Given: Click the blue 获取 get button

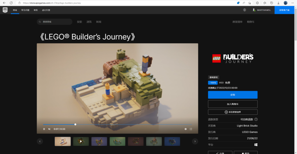Looking at the screenshot, I should click(x=233, y=95).
